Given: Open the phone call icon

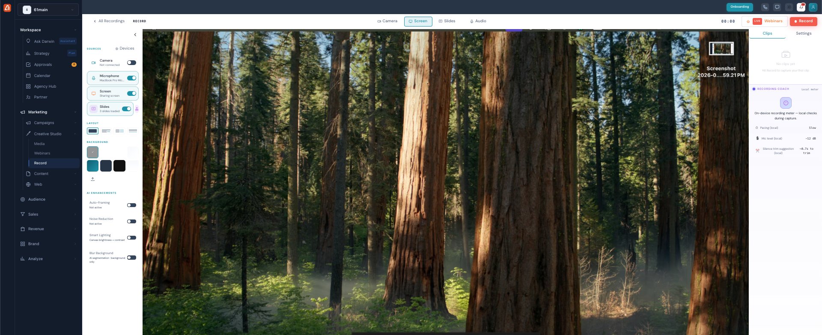Looking at the screenshot, I should (x=765, y=7).
